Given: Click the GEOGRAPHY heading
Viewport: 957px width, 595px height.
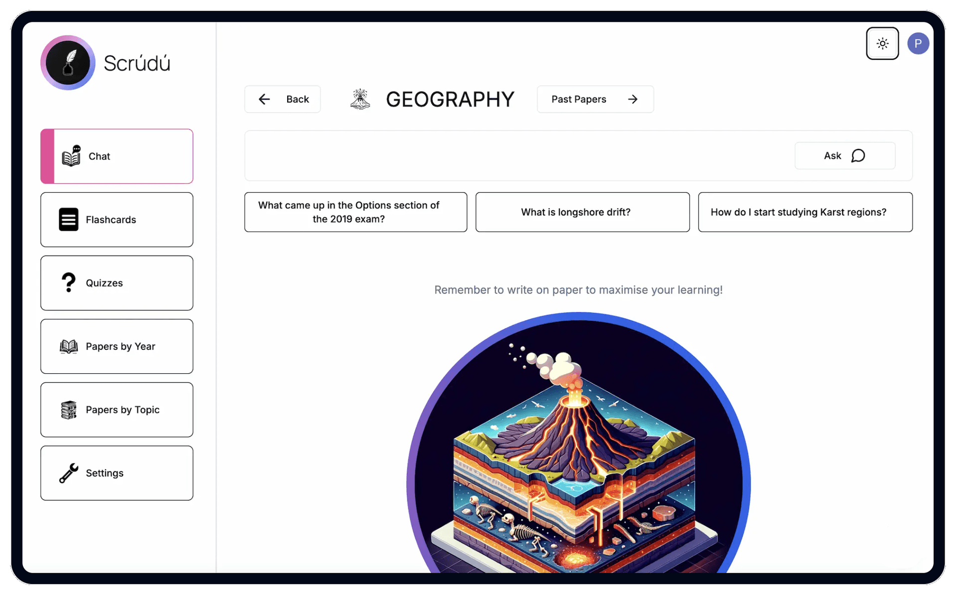Looking at the screenshot, I should [450, 100].
